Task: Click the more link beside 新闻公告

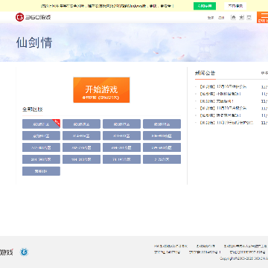Action: click(264, 73)
